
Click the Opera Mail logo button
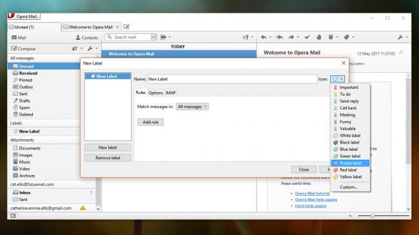point(24,16)
